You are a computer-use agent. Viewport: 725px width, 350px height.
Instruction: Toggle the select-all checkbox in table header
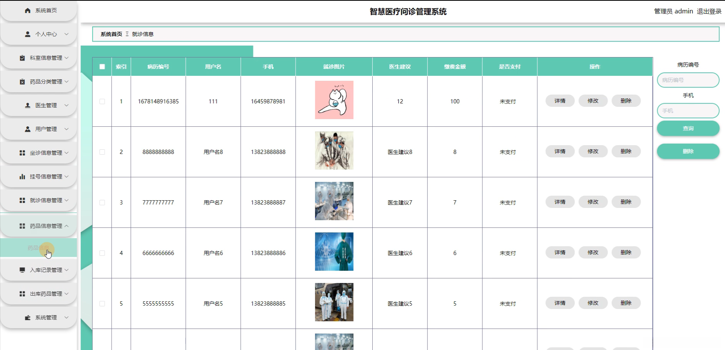click(102, 67)
